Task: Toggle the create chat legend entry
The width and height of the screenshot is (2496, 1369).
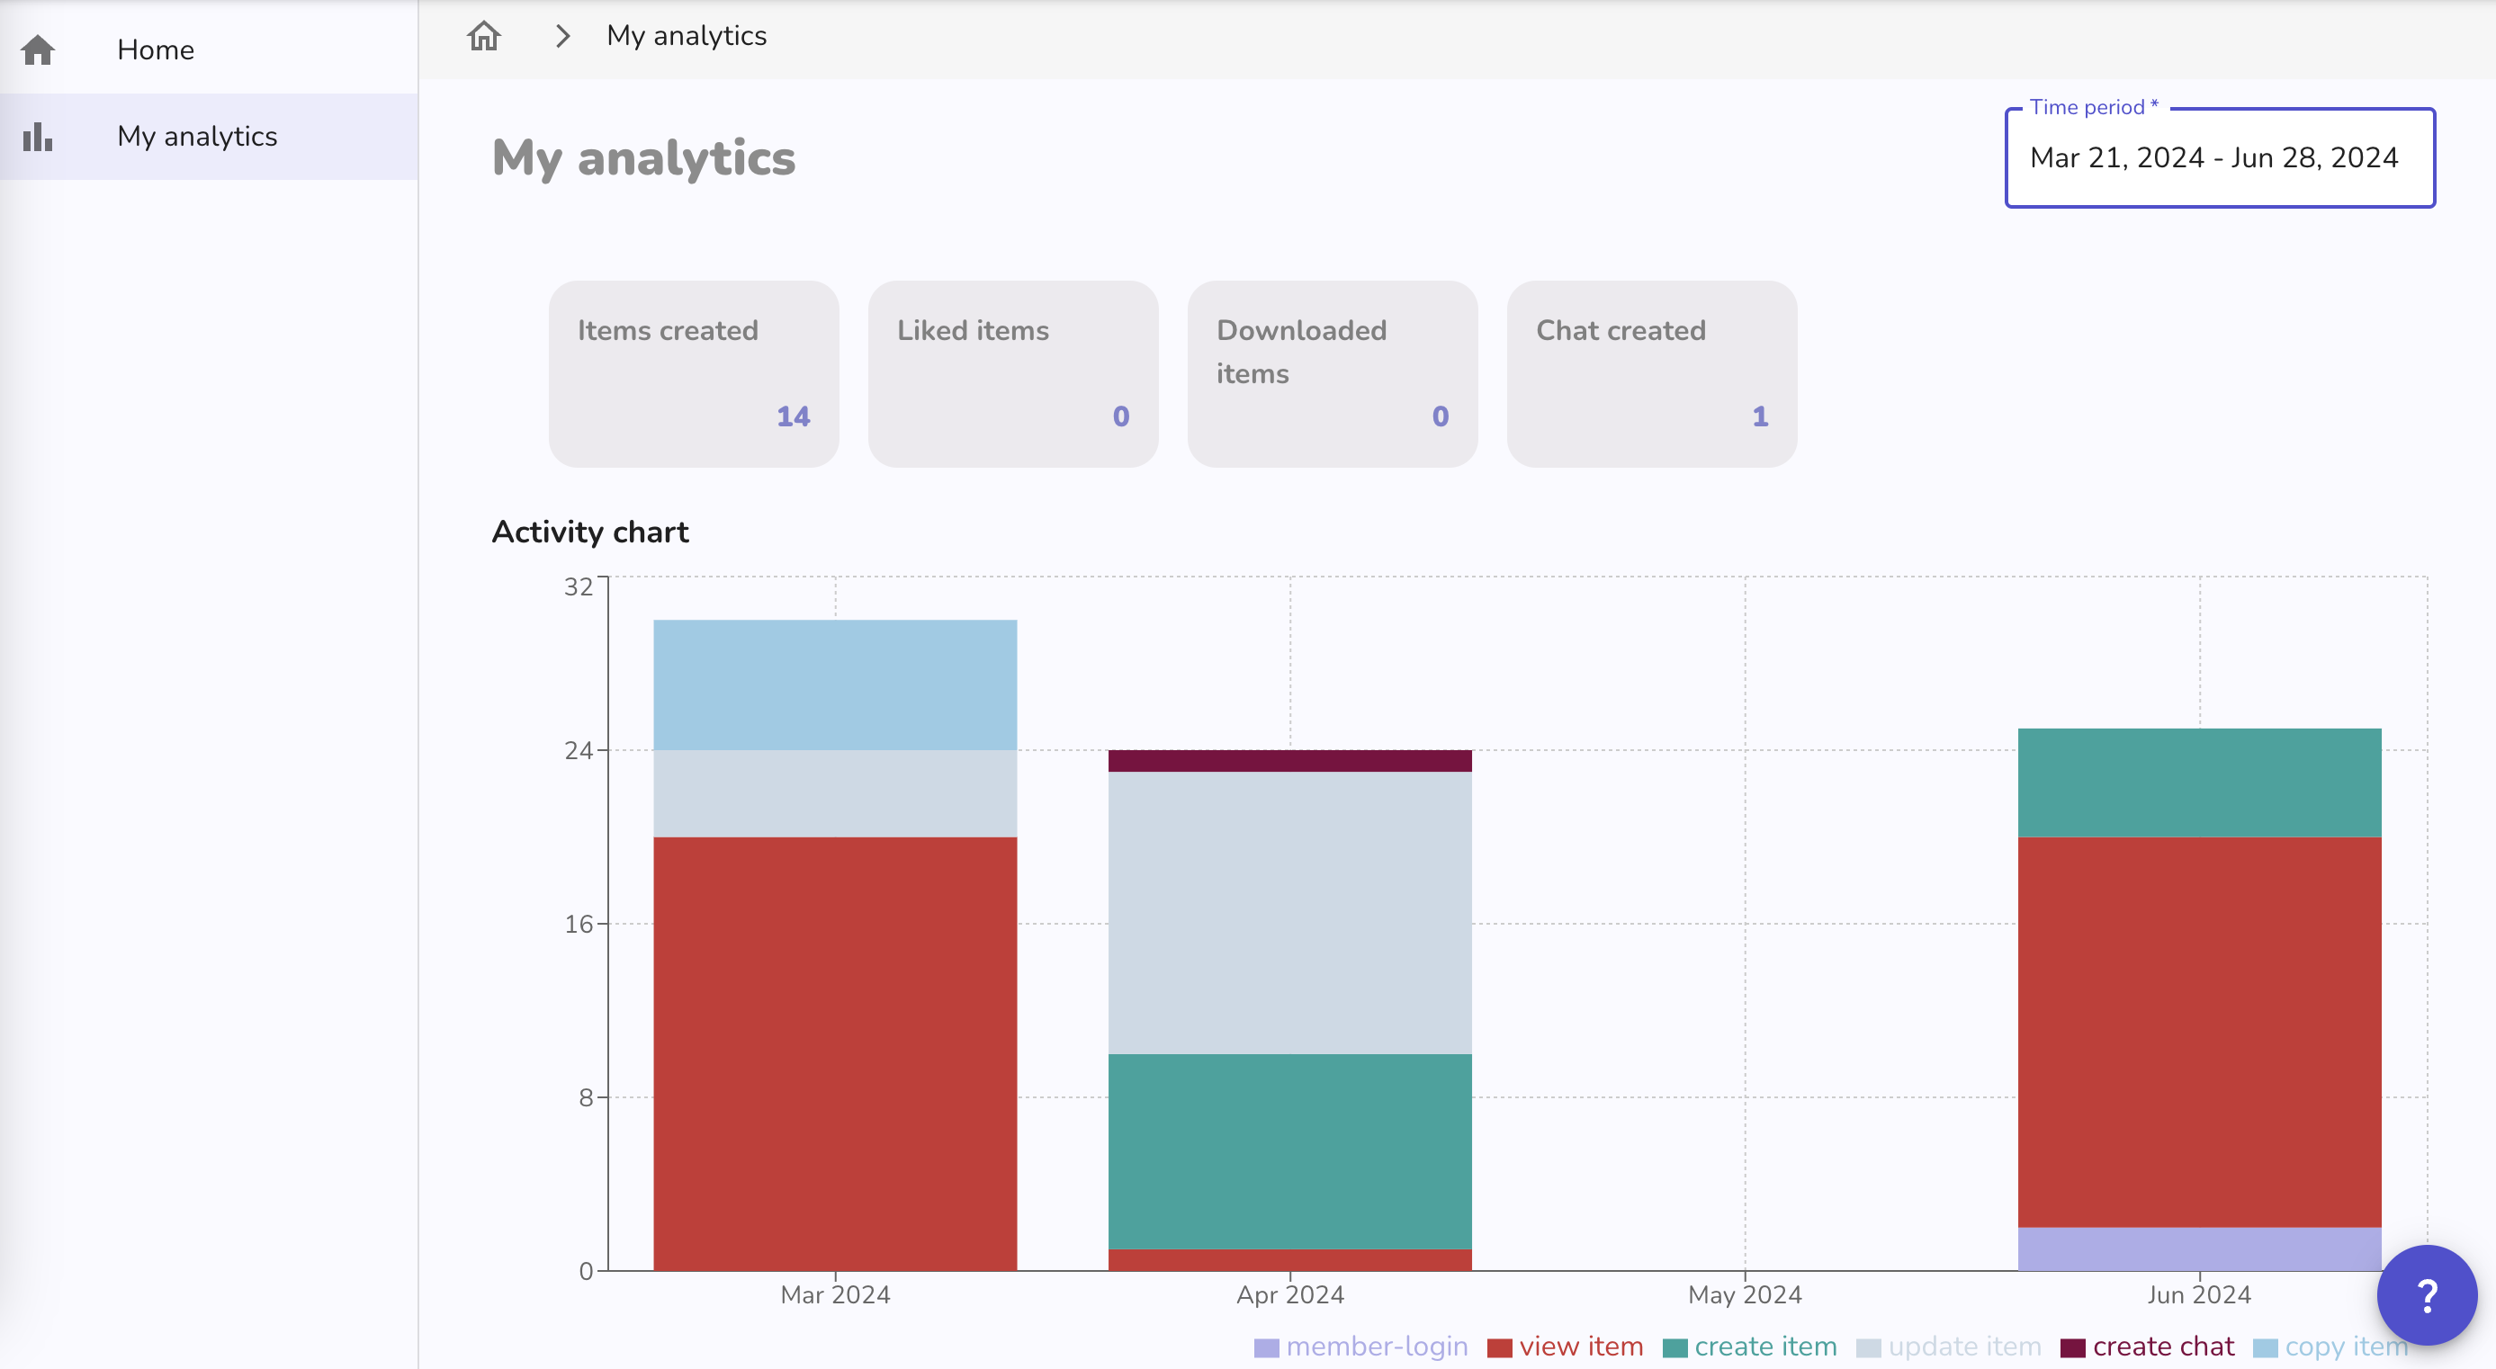Action: click(2147, 1346)
